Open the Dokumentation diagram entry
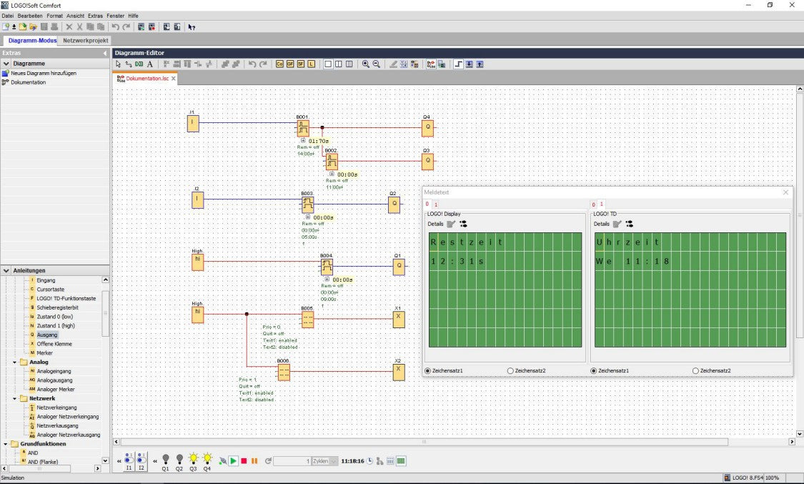 point(28,82)
